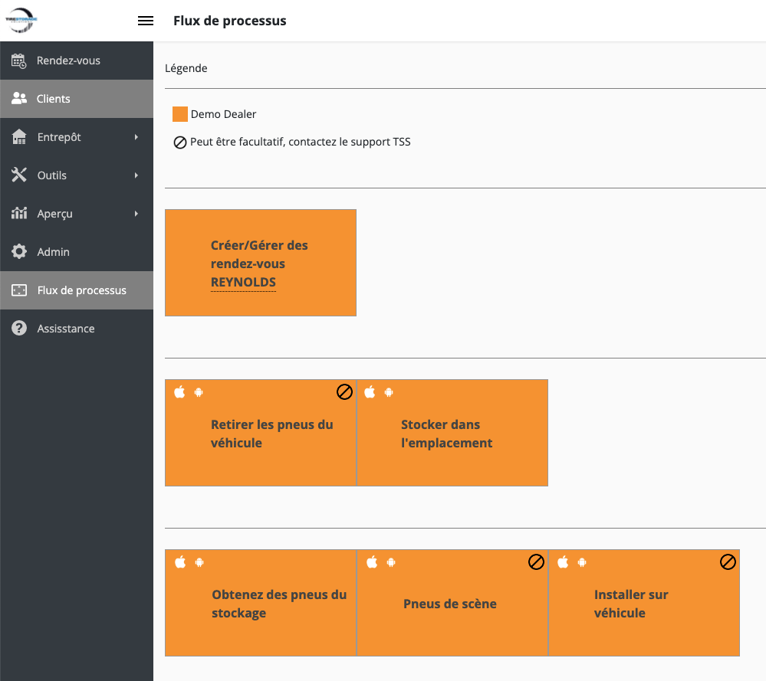This screenshot has width=766, height=681.
Task: Open the Admin menu item
Action: click(77, 252)
